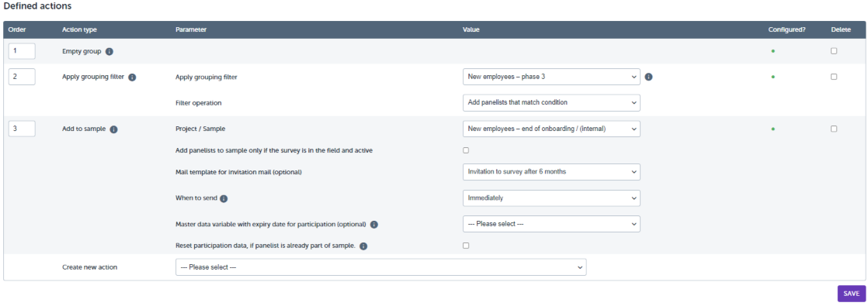The height and width of the screenshot is (306, 868).
Task: Check Reset participation data checkbox
Action: (466, 246)
